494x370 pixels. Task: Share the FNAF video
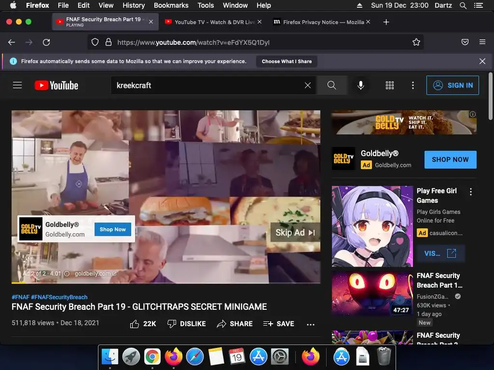click(235, 324)
